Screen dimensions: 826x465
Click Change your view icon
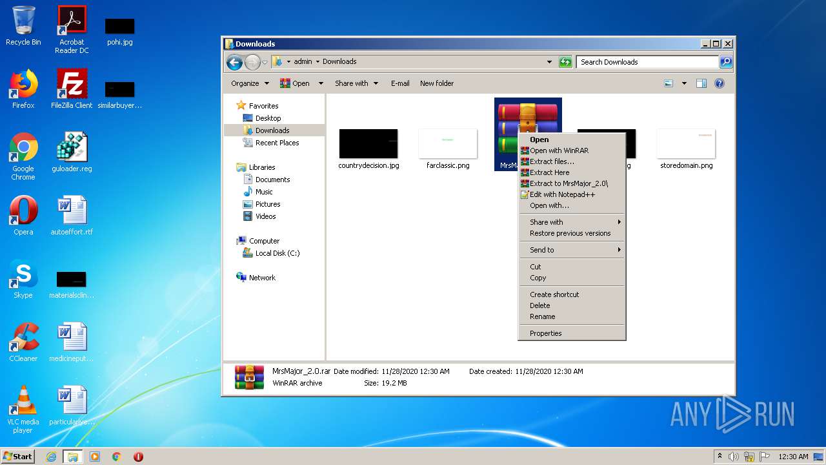(x=669, y=83)
